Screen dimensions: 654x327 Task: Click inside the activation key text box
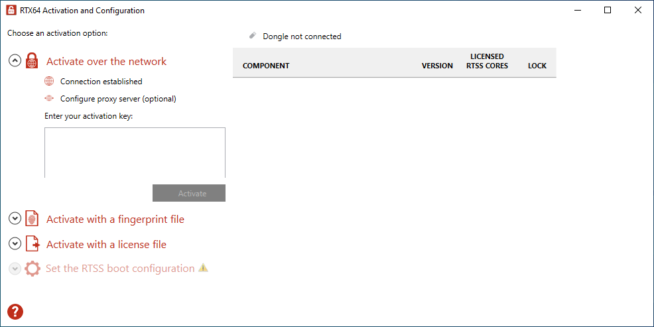pyautogui.click(x=135, y=153)
